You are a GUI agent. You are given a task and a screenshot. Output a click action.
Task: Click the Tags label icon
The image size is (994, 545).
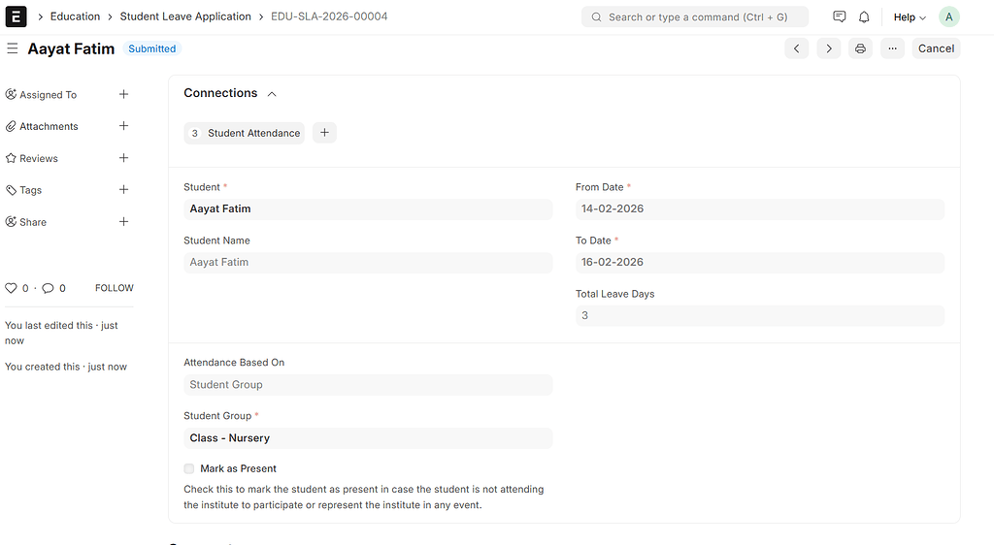(x=11, y=189)
